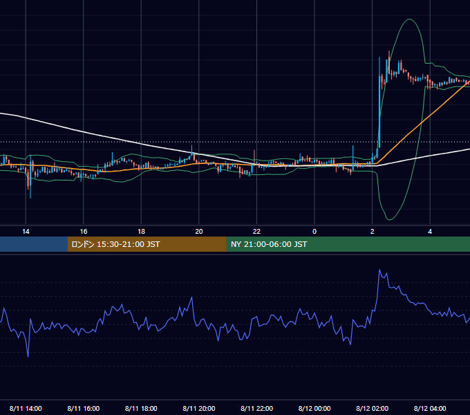The width and height of the screenshot is (470, 415).
Task: Click hour label 4 on price chart axis
Action: pos(430,231)
